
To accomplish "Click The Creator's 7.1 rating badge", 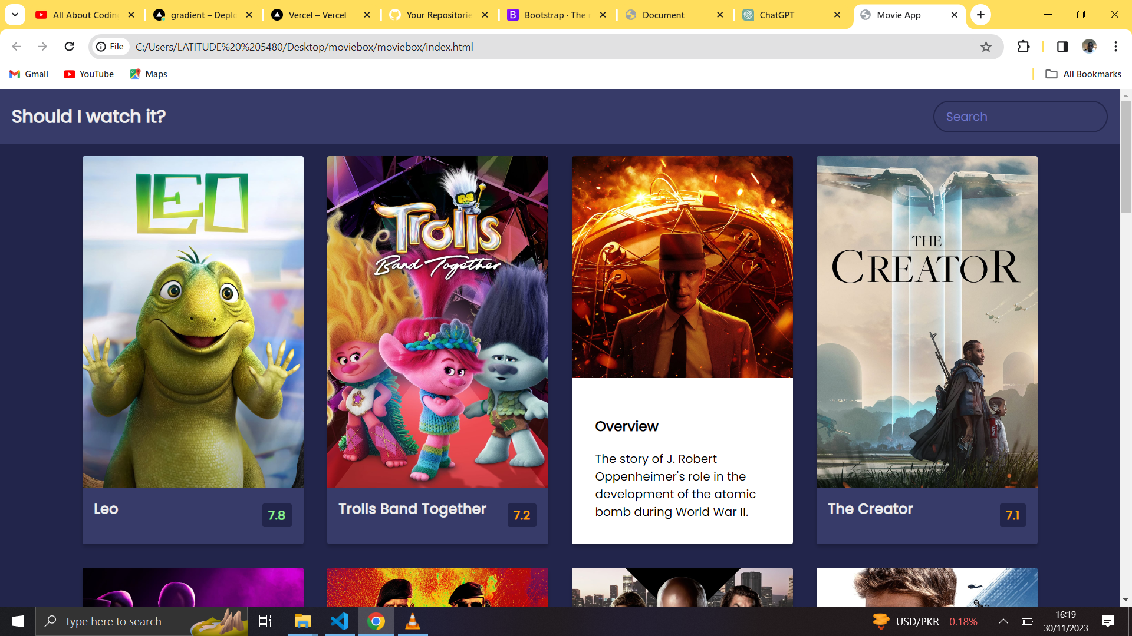I will click(x=1012, y=515).
